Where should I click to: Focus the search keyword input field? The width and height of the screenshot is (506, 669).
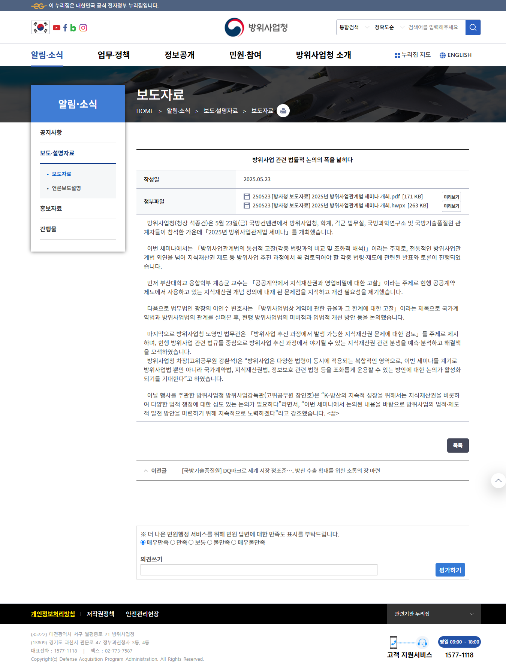pos(436,27)
